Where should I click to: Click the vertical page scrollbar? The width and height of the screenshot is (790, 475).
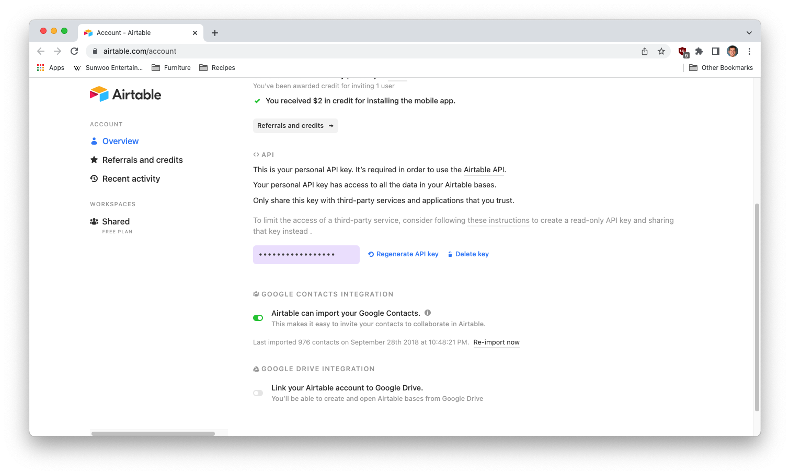pyautogui.click(x=757, y=307)
